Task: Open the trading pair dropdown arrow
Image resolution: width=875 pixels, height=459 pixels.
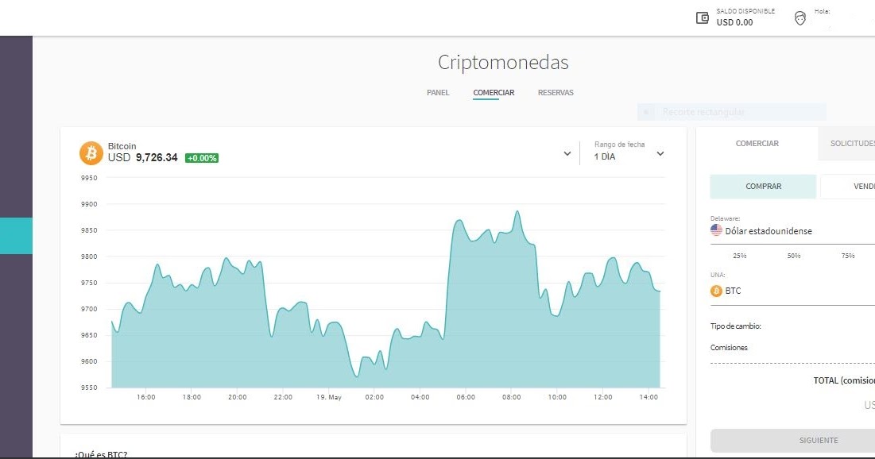Action: tap(567, 152)
